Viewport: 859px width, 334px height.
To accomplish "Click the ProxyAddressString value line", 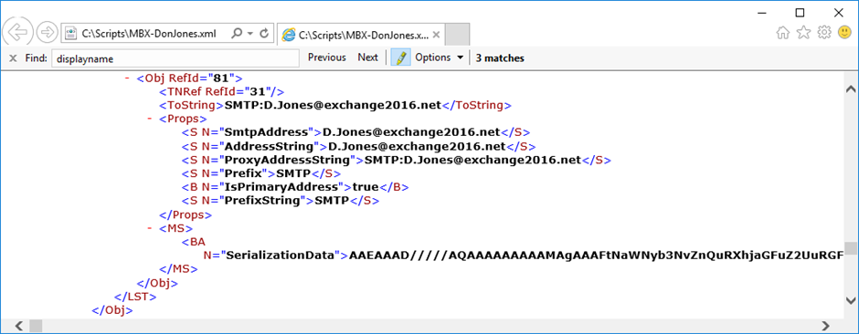I will (x=396, y=160).
